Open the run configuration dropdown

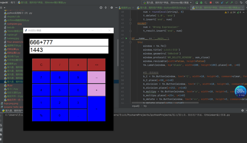click(167, 3)
